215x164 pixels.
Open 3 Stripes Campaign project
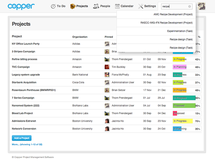[x=23, y=52]
